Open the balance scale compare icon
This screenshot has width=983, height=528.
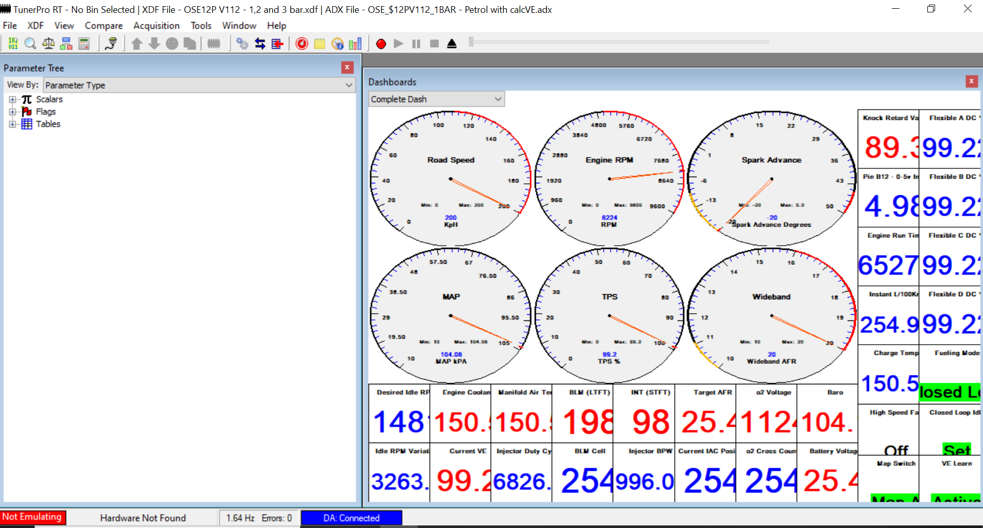coord(48,44)
